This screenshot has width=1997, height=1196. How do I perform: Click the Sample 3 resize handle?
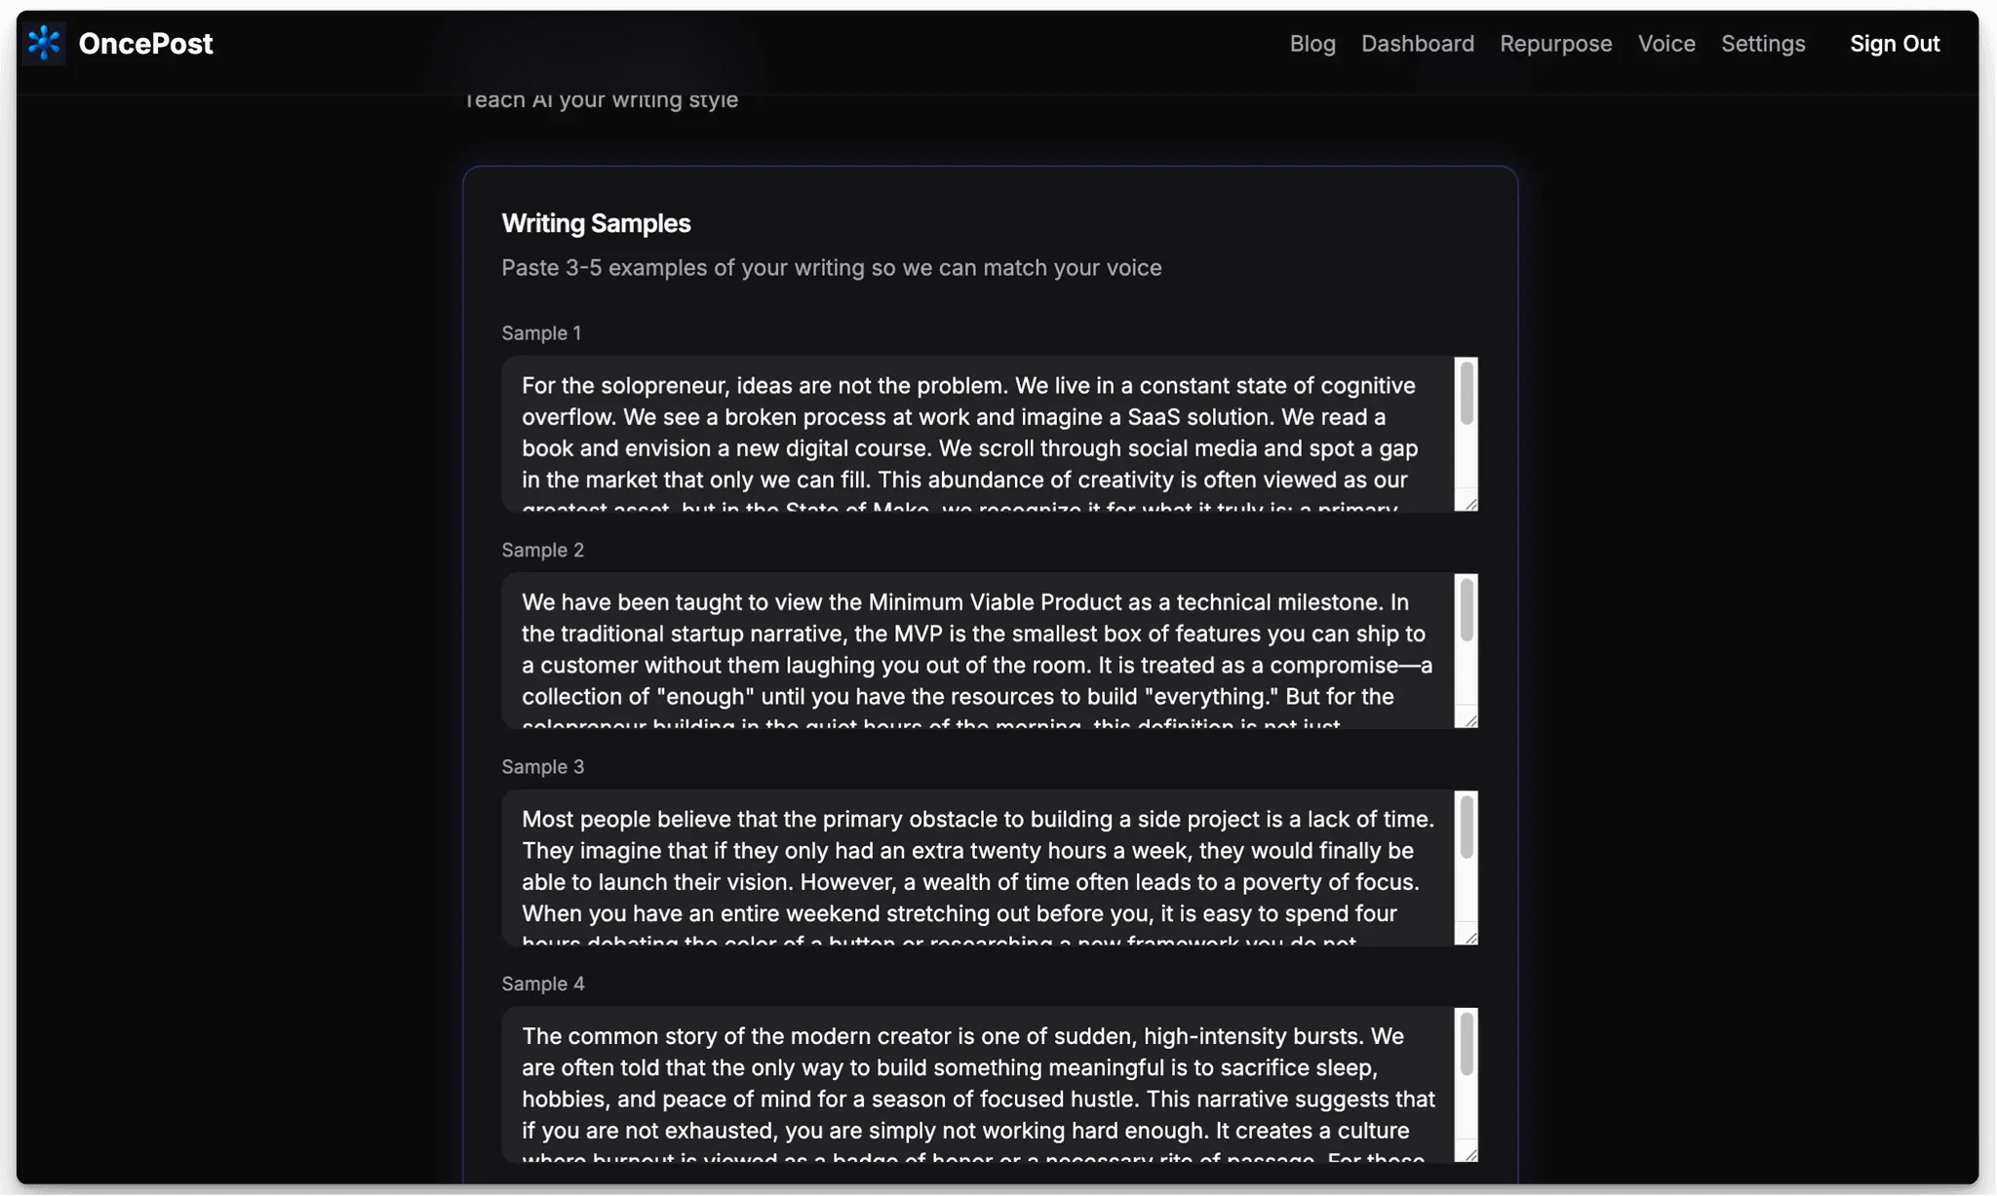coord(1469,937)
